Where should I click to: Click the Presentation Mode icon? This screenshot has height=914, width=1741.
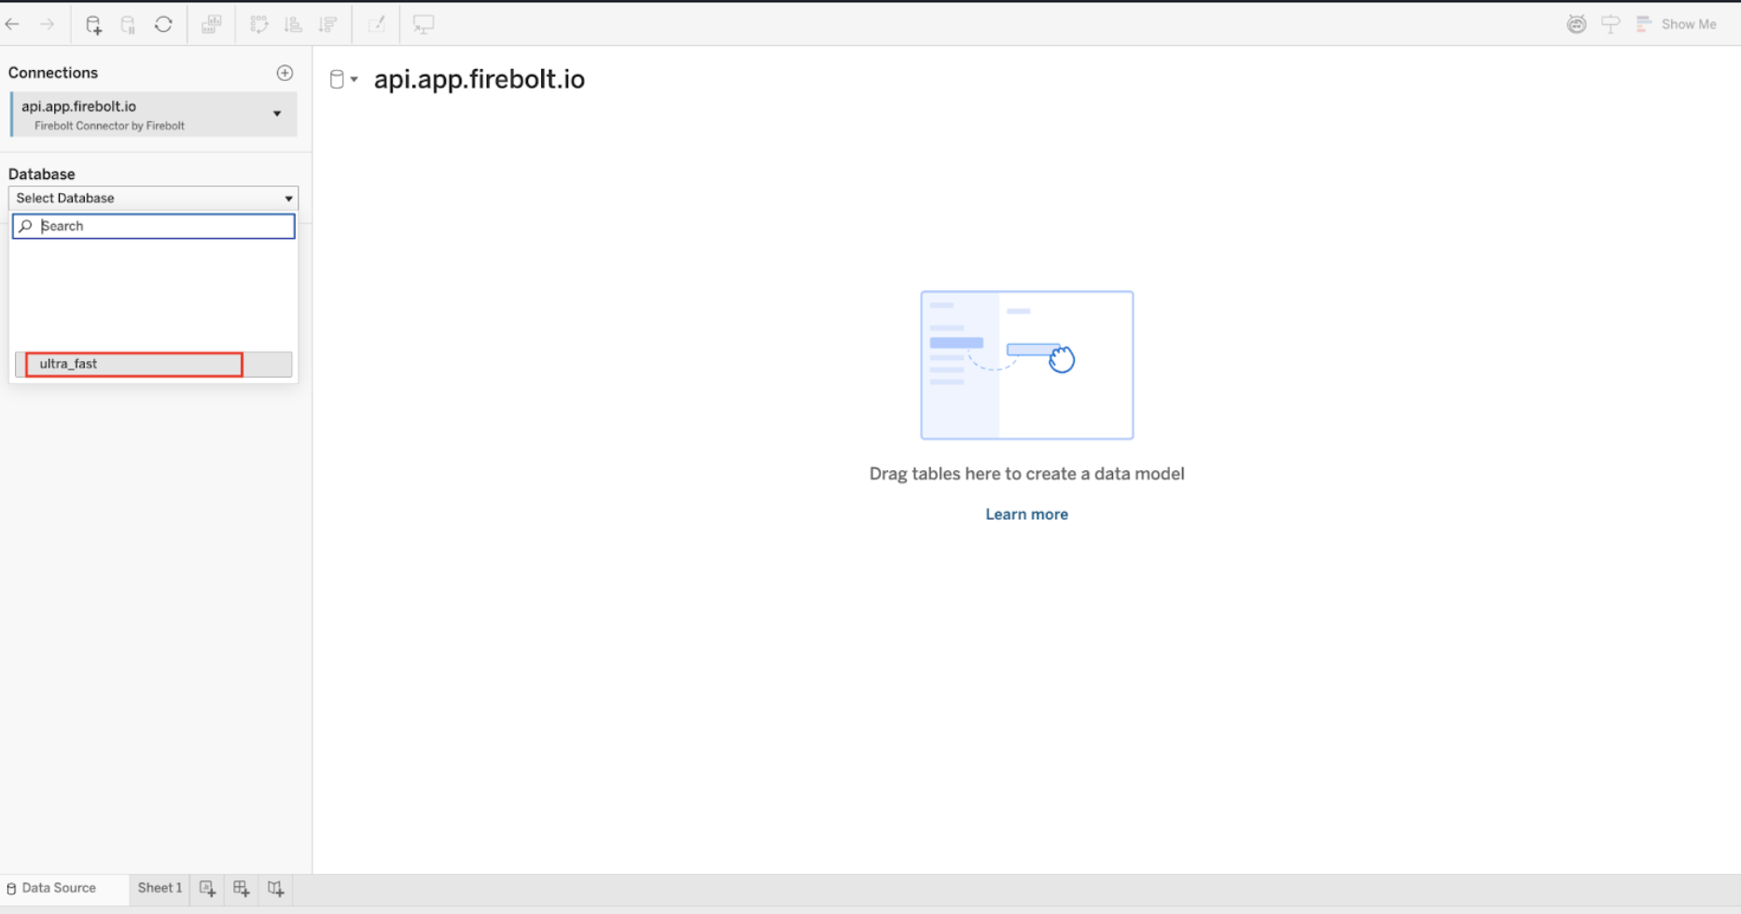(424, 24)
